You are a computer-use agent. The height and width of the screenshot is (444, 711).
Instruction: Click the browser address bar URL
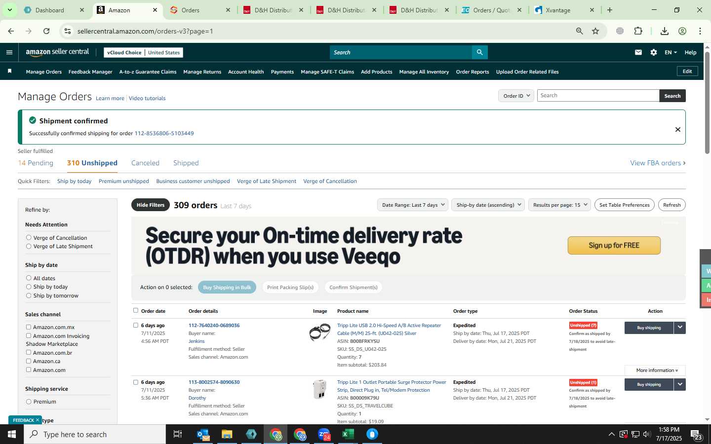click(x=145, y=31)
